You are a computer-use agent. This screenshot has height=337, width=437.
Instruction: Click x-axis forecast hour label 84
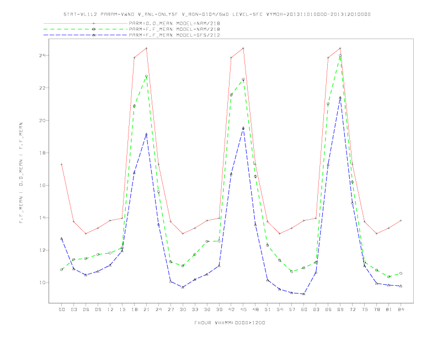[401, 309]
